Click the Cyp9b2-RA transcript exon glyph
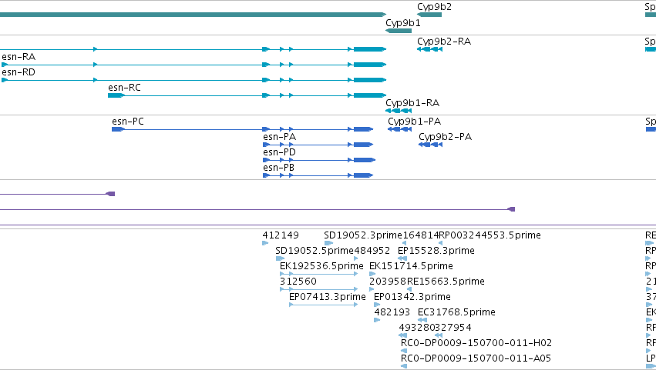Screen dimensions: 656x370 pos(429,49)
